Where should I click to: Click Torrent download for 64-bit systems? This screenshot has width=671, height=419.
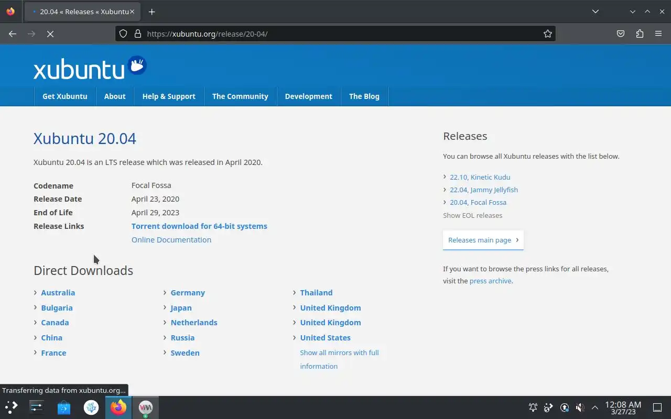(x=199, y=226)
